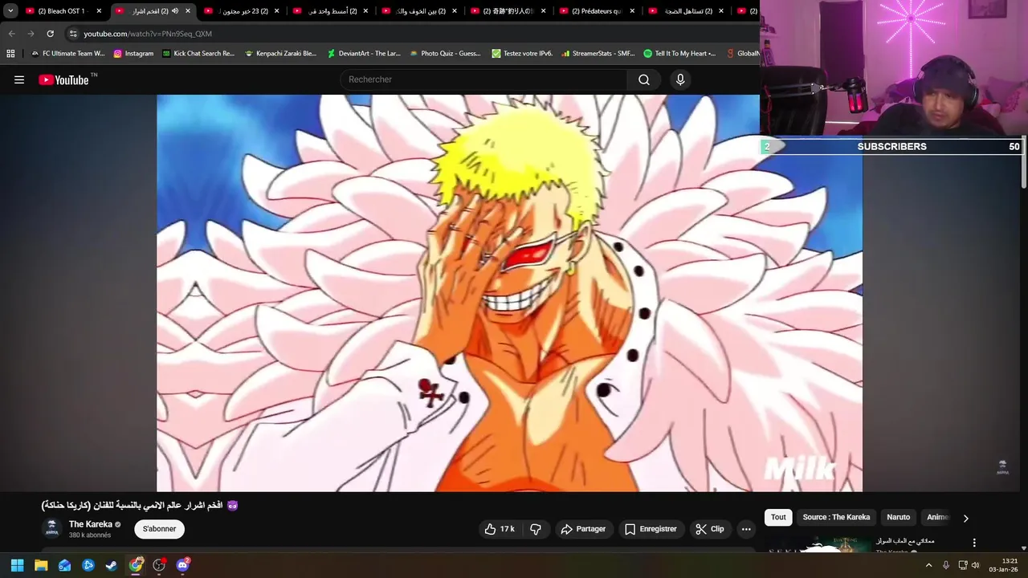The height and width of the screenshot is (578, 1028).
Task: Select the youtube.com URL in address bar
Action: 148,34
